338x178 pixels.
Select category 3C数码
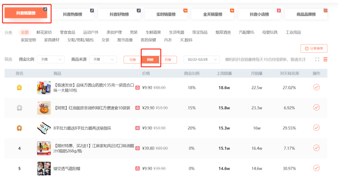click(x=186, y=40)
